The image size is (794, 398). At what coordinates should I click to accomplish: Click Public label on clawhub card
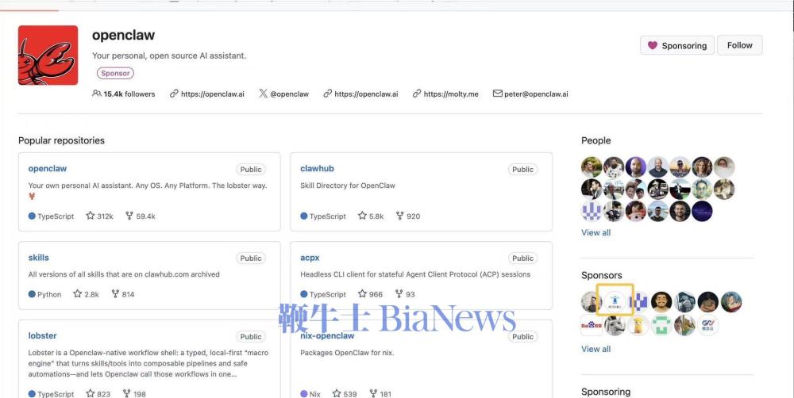point(522,170)
